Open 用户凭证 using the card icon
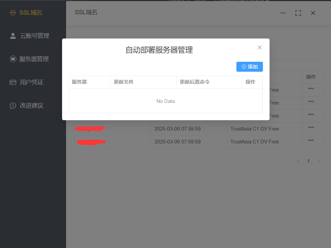The width and height of the screenshot is (331, 248). click(13, 82)
